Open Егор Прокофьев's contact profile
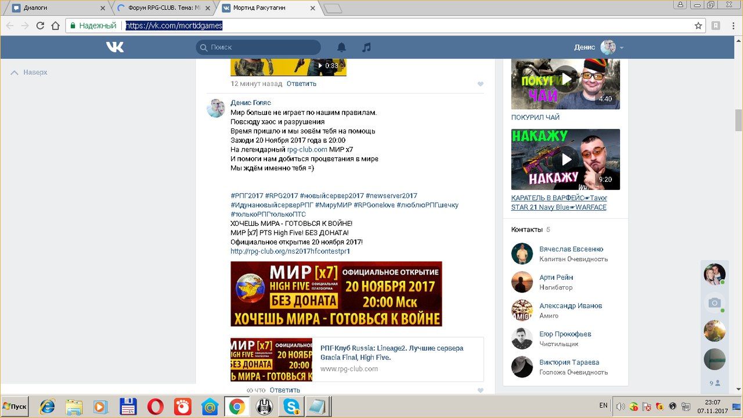This screenshot has height=418, width=743. tap(565, 334)
